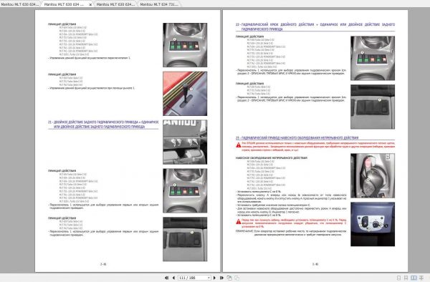Click the Manitou rear hydraulic couplings photo
The image size is (430, 282).
pos(185,142)
